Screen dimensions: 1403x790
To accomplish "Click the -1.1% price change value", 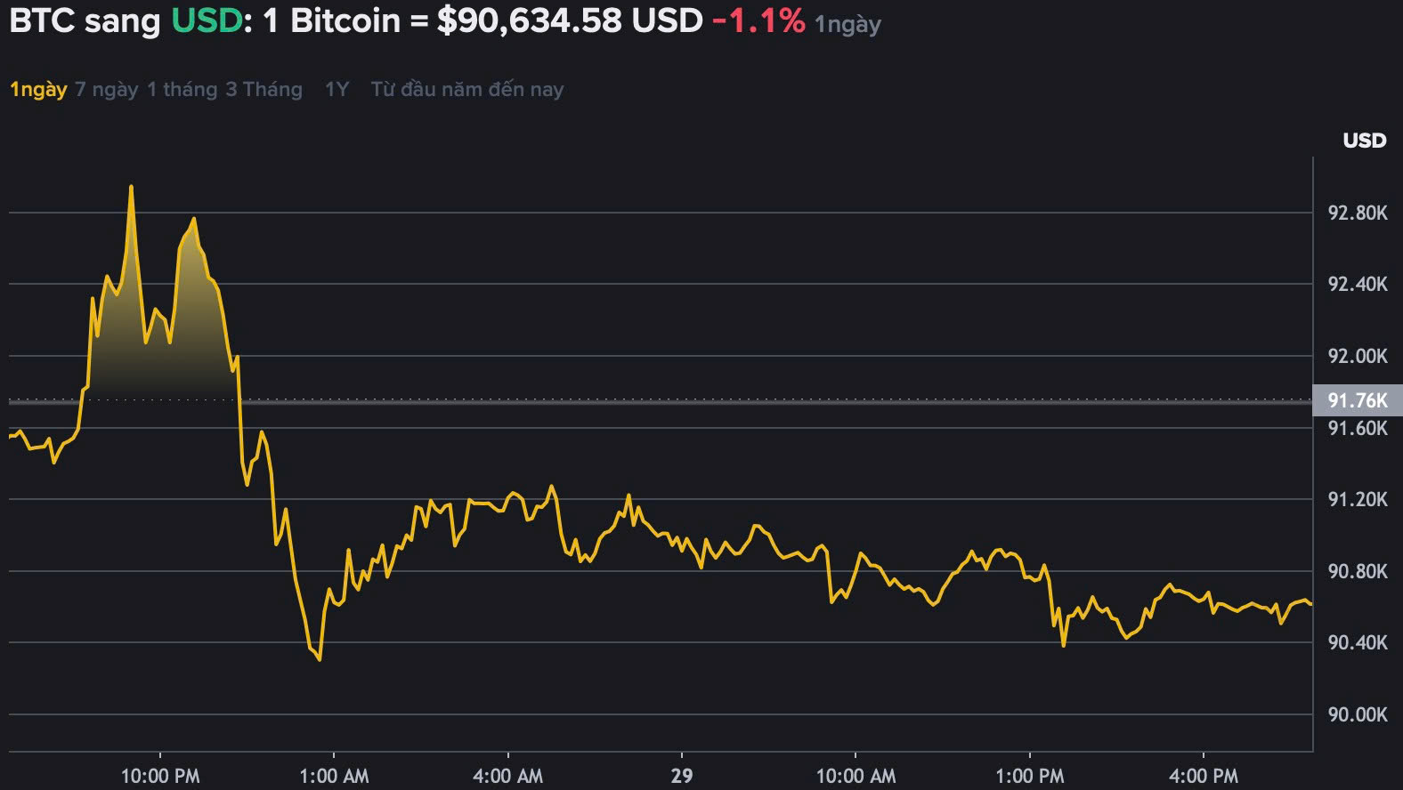I will point(758,20).
